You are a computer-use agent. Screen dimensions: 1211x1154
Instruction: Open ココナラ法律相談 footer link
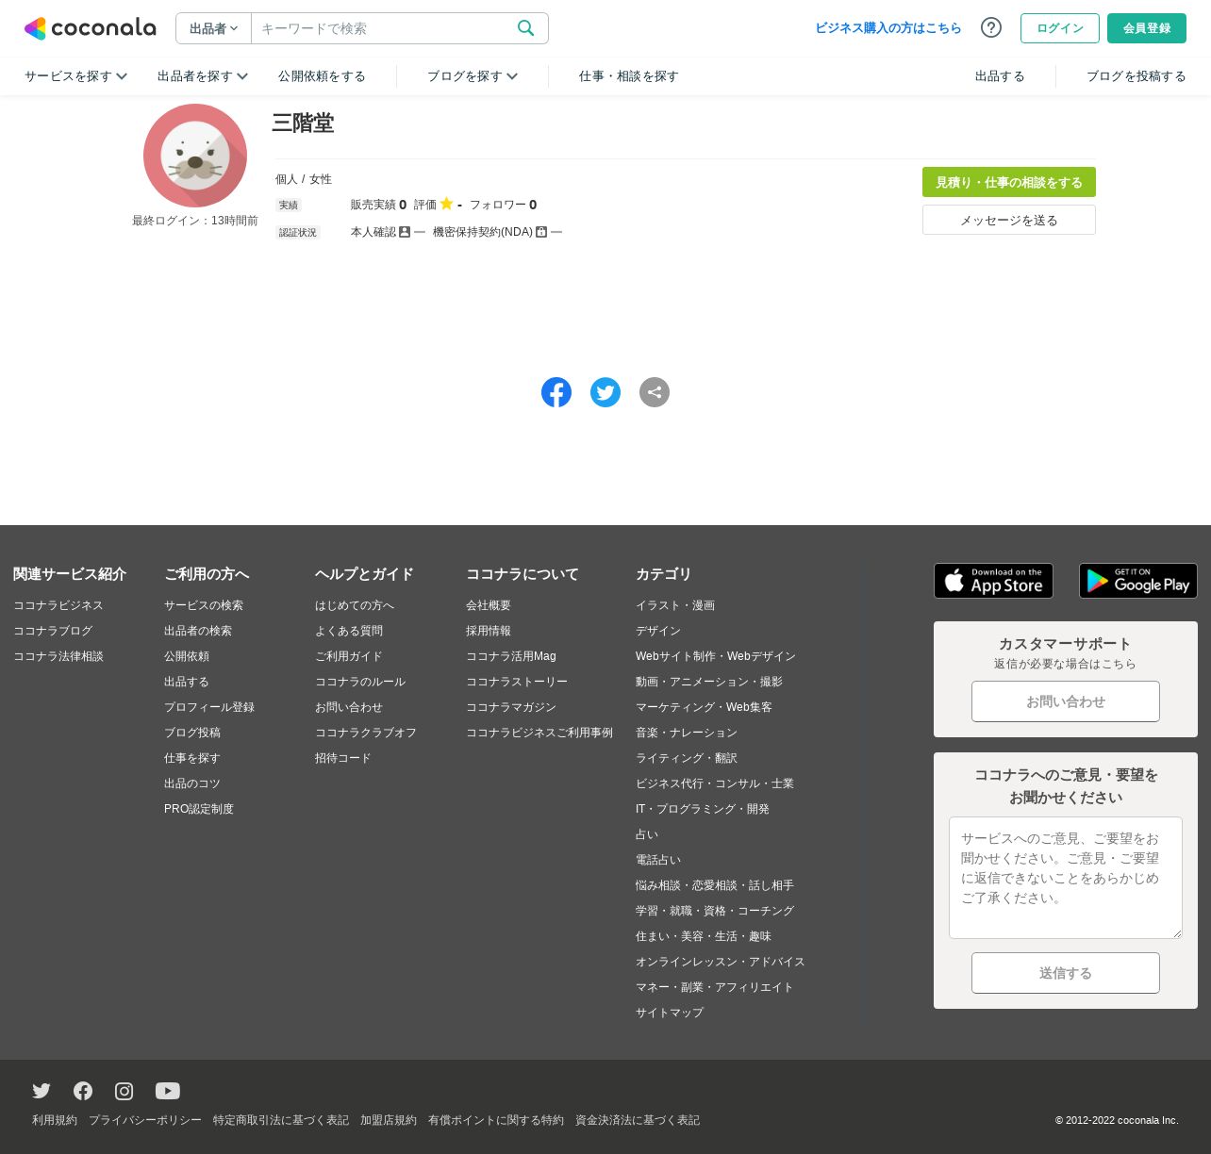(x=58, y=656)
